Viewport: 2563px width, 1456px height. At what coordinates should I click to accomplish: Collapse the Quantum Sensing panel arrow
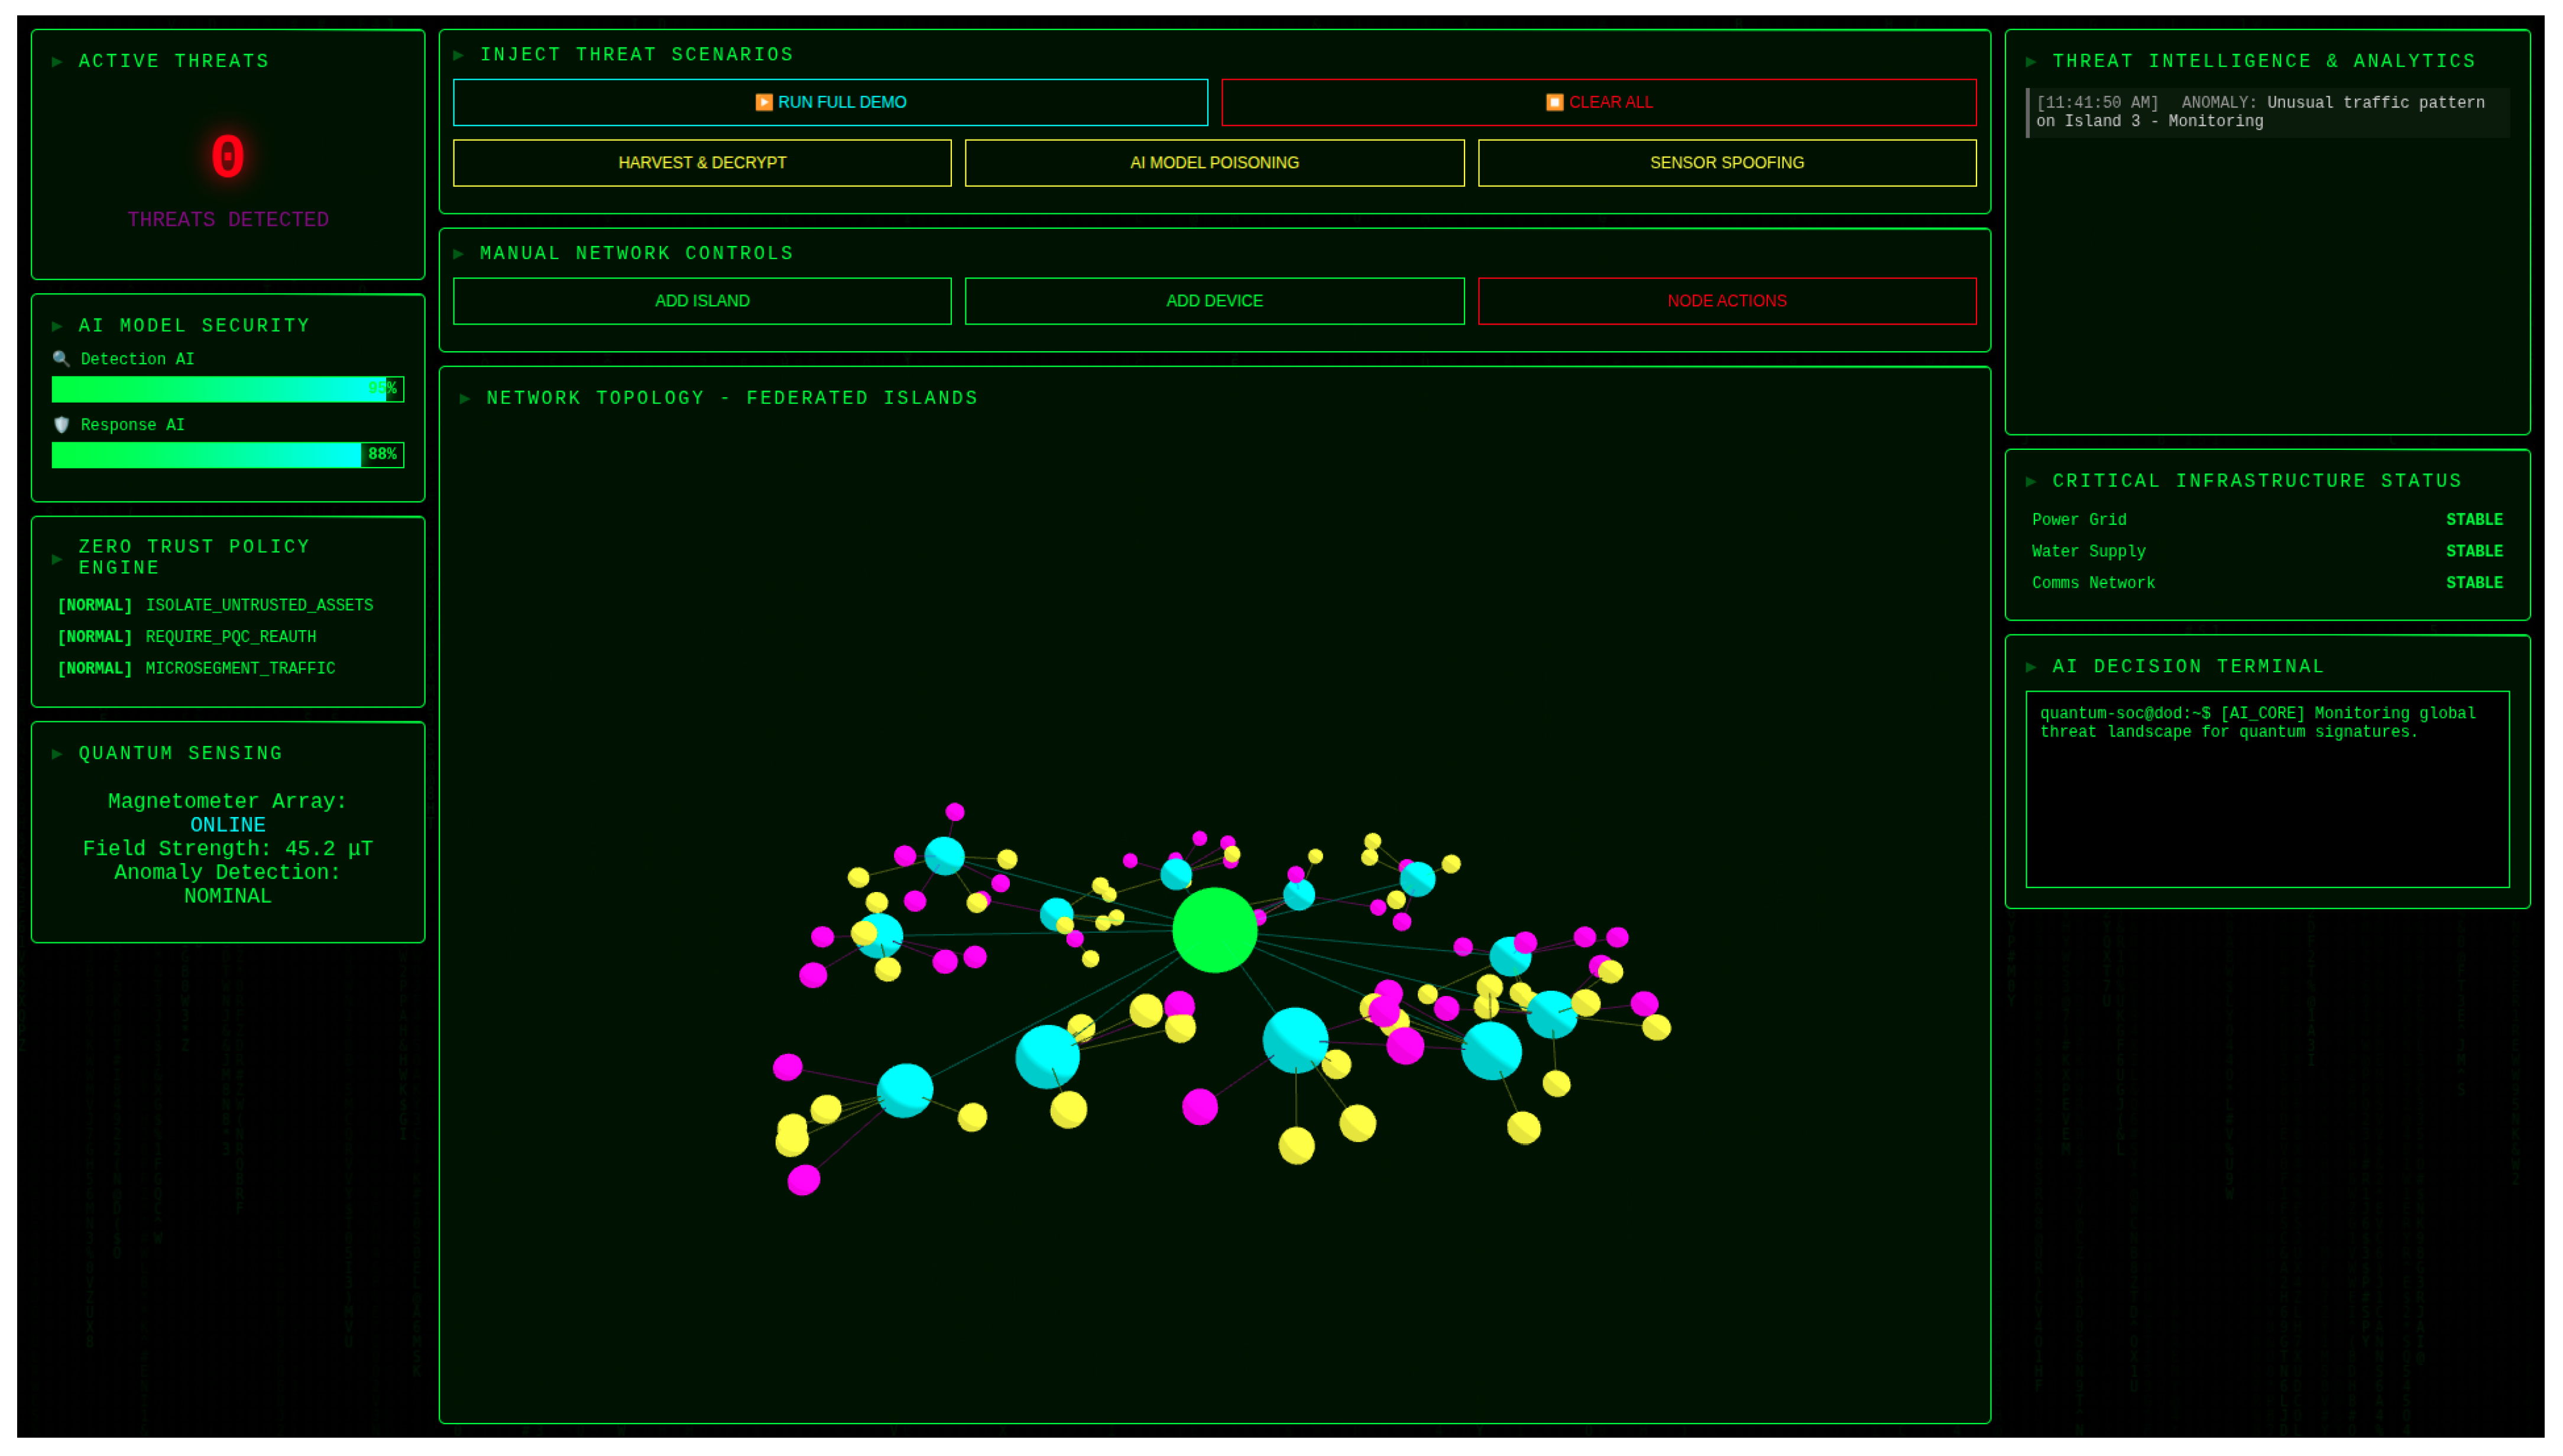(x=57, y=754)
